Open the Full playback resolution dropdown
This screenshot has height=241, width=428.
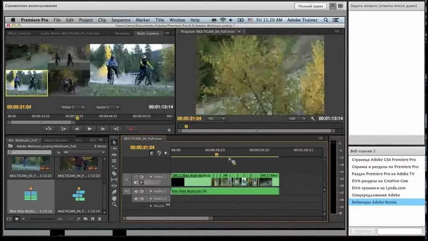pos(297,118)
